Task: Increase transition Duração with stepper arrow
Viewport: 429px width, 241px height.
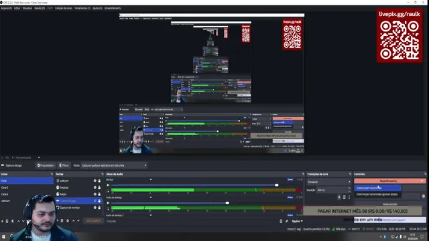Action: (x=349, y=188)
